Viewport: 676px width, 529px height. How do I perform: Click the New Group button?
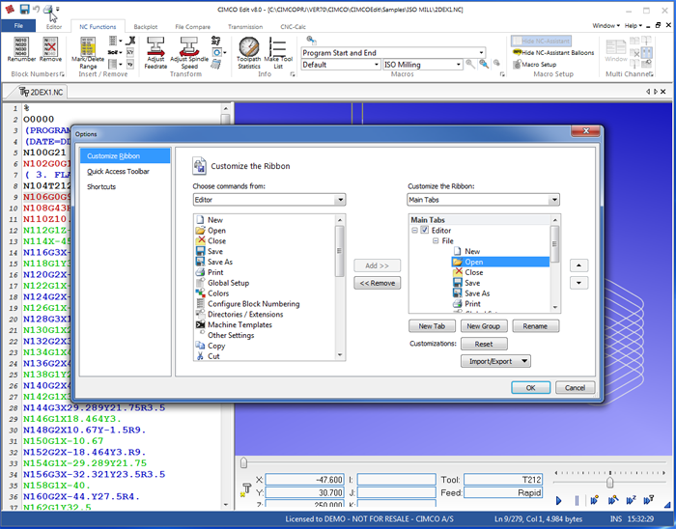pos(484,326)
